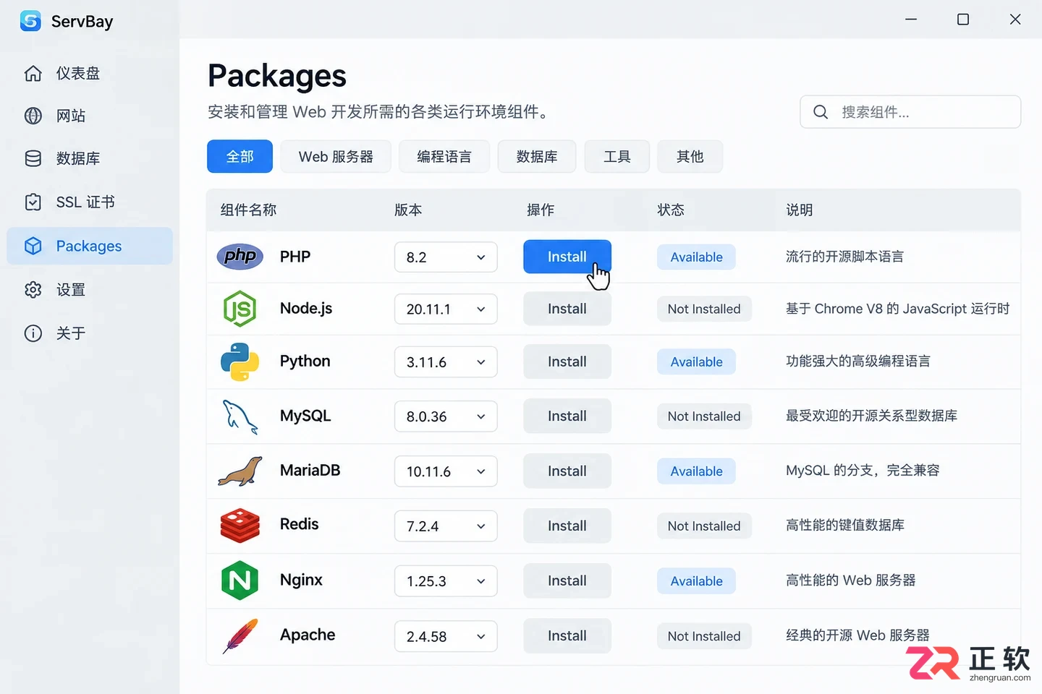Select the 其他 filter tab

(690, 156)
